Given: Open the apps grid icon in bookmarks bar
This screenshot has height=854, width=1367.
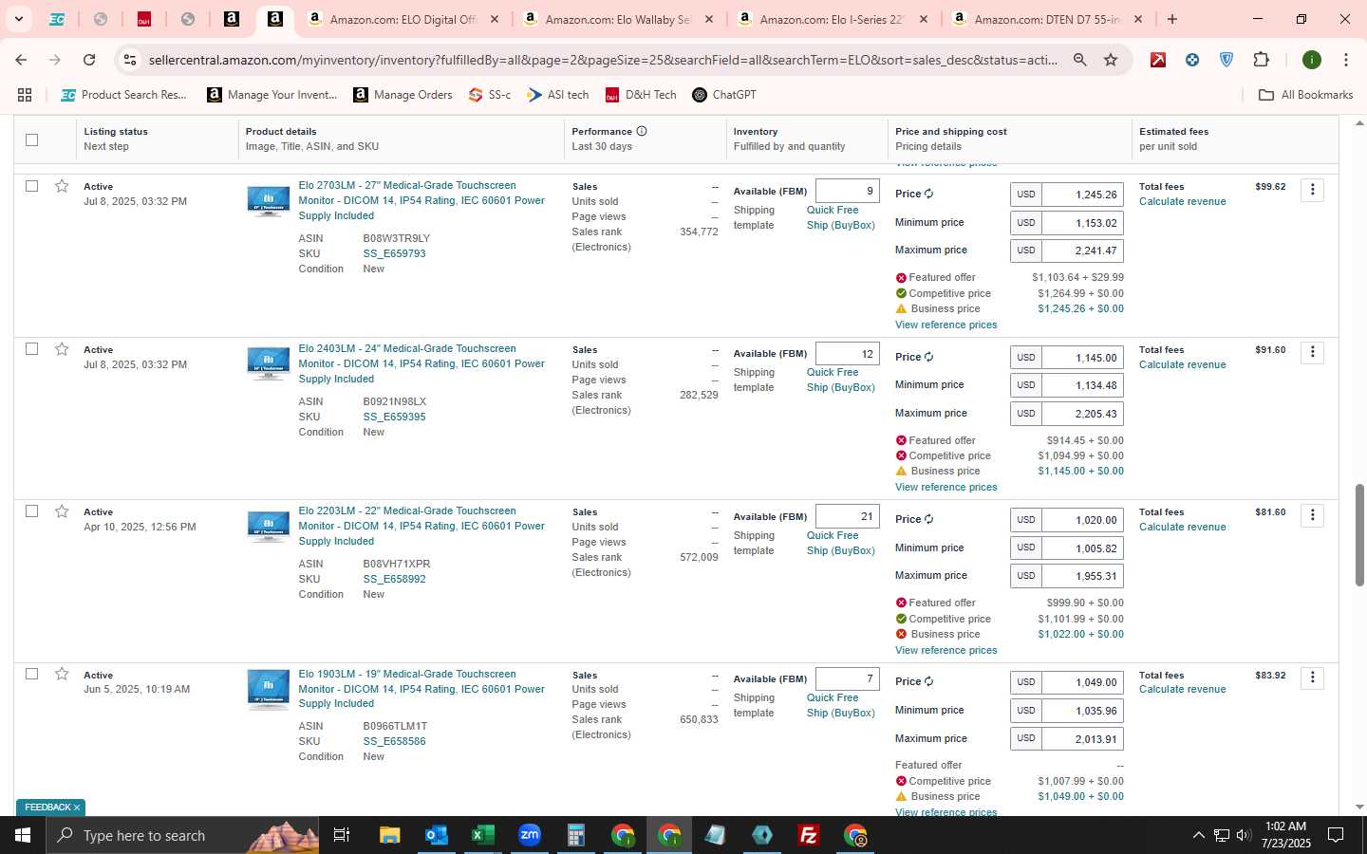Looking at the screenshot, I should (x=25, y=95).
